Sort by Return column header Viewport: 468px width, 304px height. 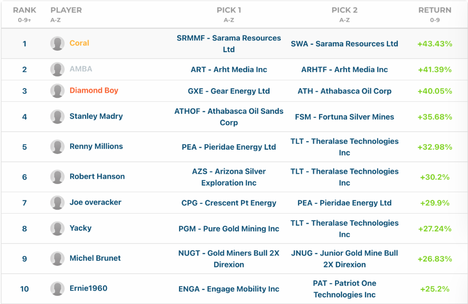[x=434, y=11]
